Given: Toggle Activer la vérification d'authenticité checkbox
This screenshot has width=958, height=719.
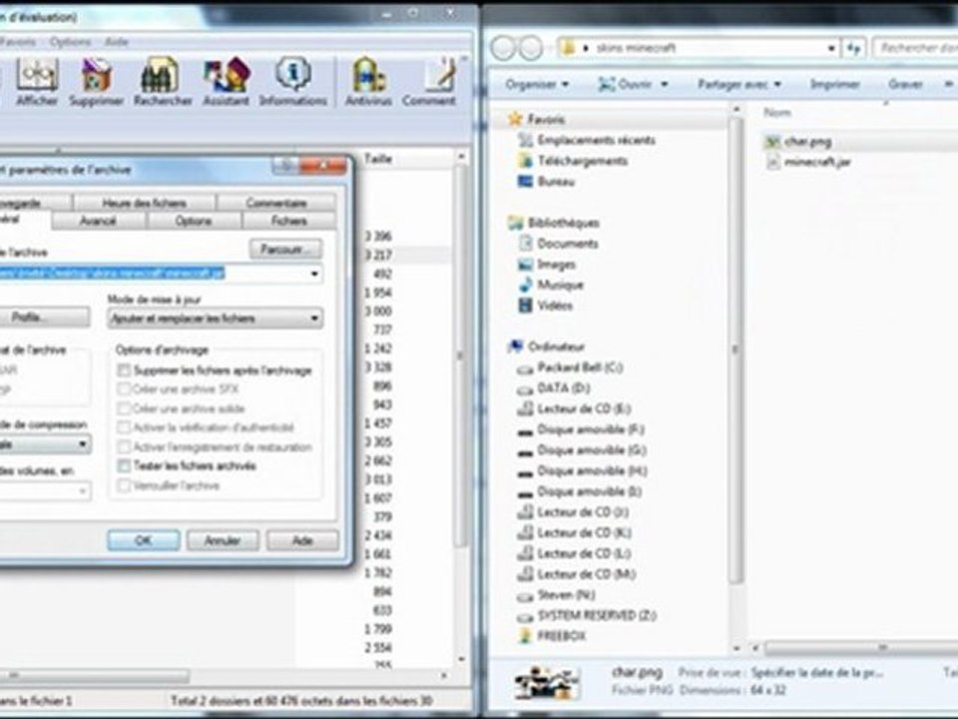Looking at the screenshot, I should [124, 427].
